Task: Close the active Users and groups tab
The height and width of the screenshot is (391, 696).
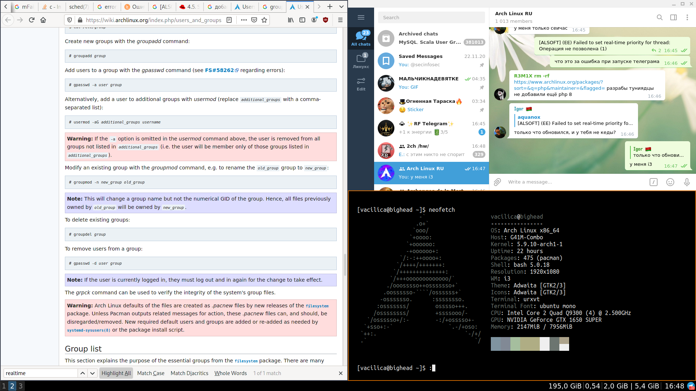Action: [307, 7]
